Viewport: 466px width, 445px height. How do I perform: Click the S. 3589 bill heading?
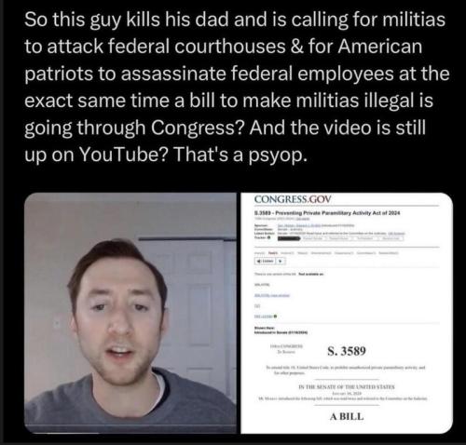tap(347, 351)
